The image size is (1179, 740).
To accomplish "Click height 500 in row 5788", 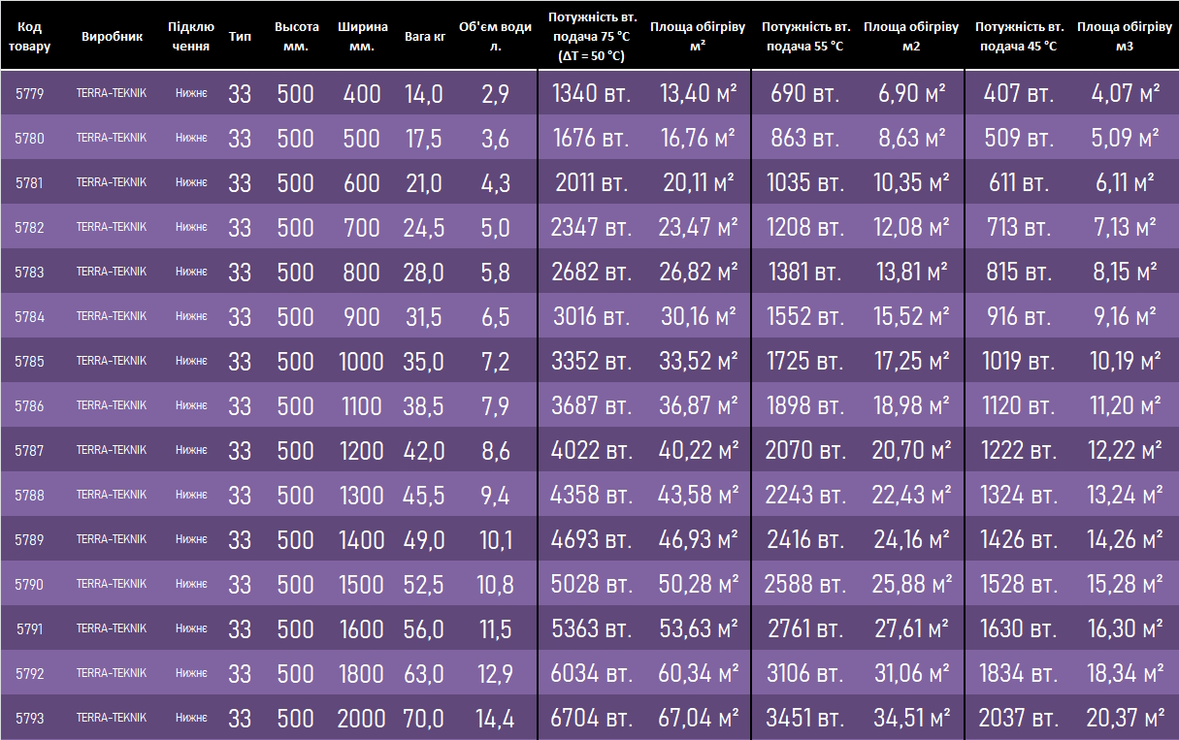I will pyautogui.click(x=296, y=496).
